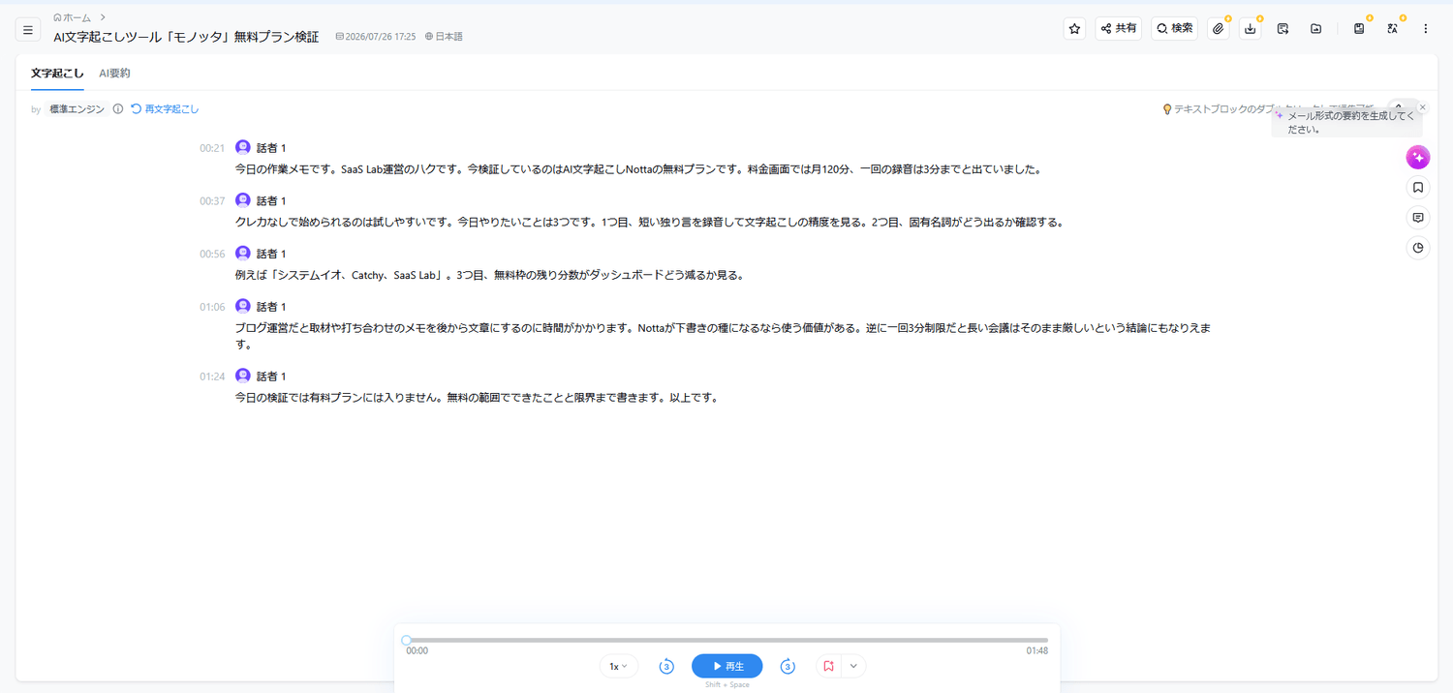This screenshot has width=1453, height=693.
Task: Skip forward 3 seconds
Action: click(788, 666)
